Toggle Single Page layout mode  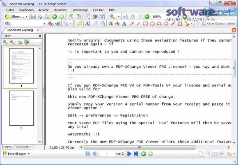point(201,154)
